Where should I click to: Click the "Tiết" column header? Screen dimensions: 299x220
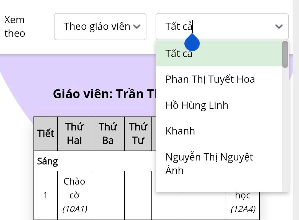point(46,134)
